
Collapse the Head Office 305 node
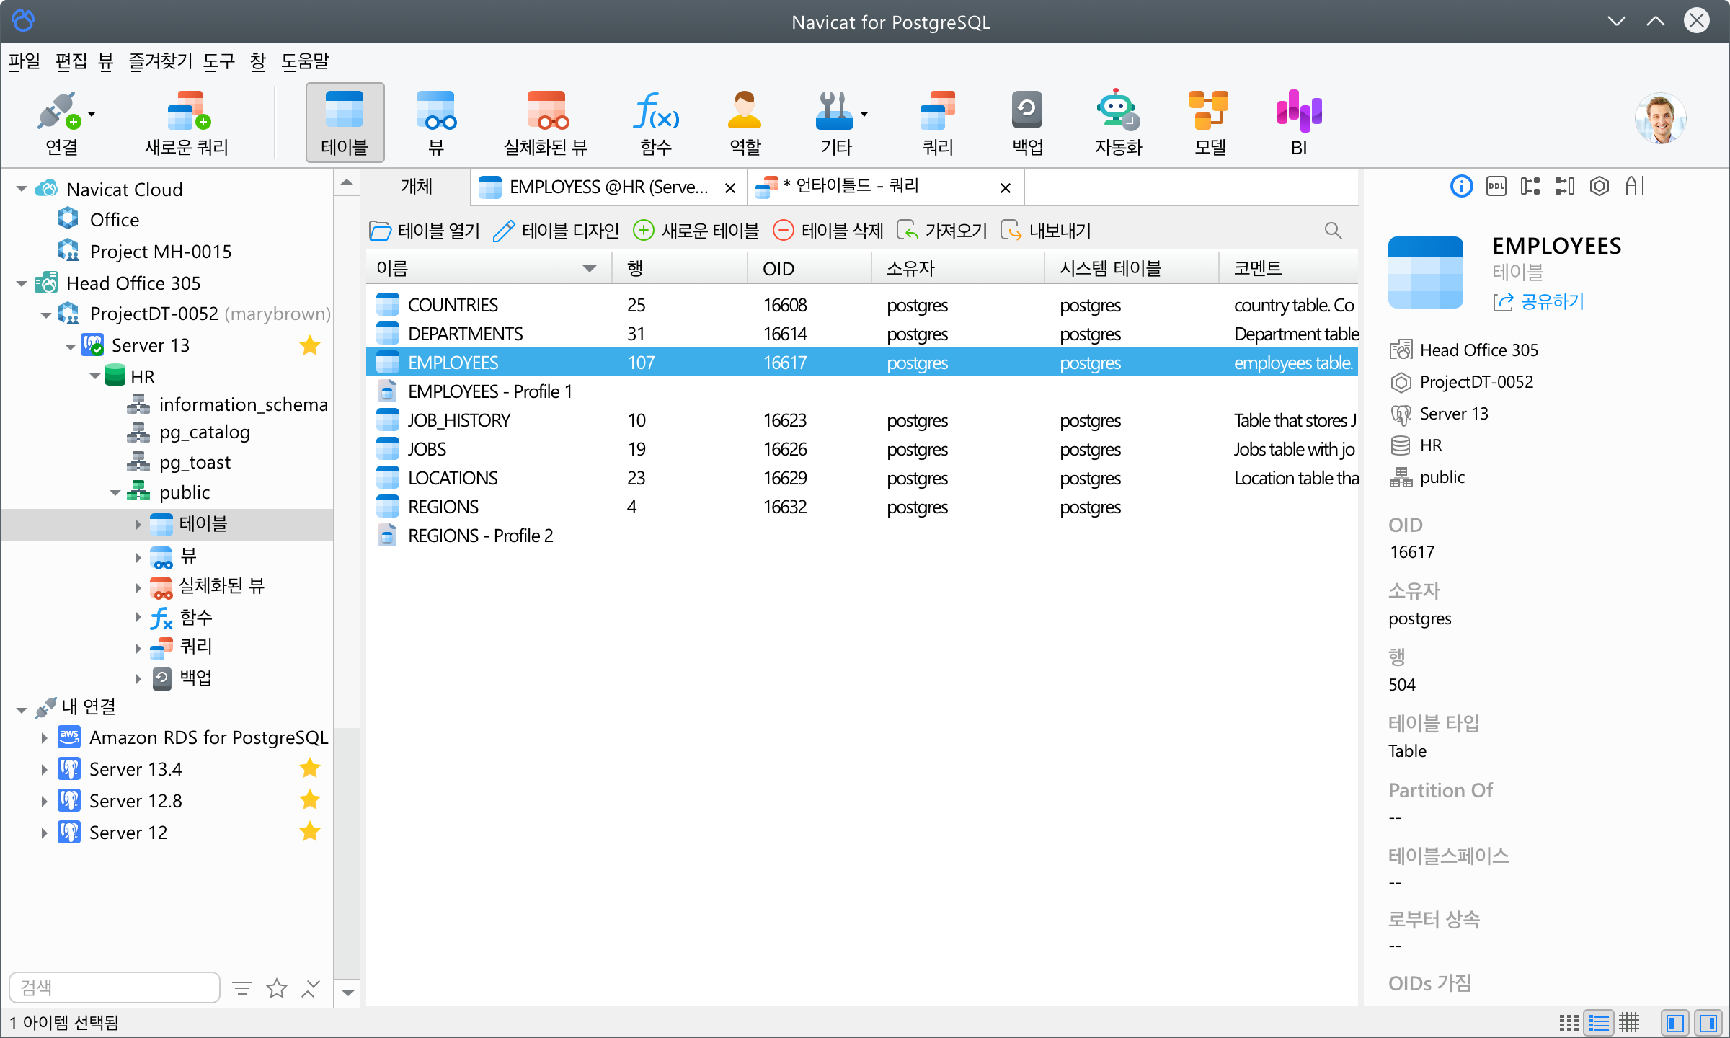tap(22, 283)
